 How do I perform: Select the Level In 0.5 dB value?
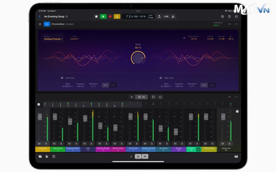tap(210, 39)
